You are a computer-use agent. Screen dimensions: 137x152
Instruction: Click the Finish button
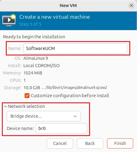(x=120, y=143)
